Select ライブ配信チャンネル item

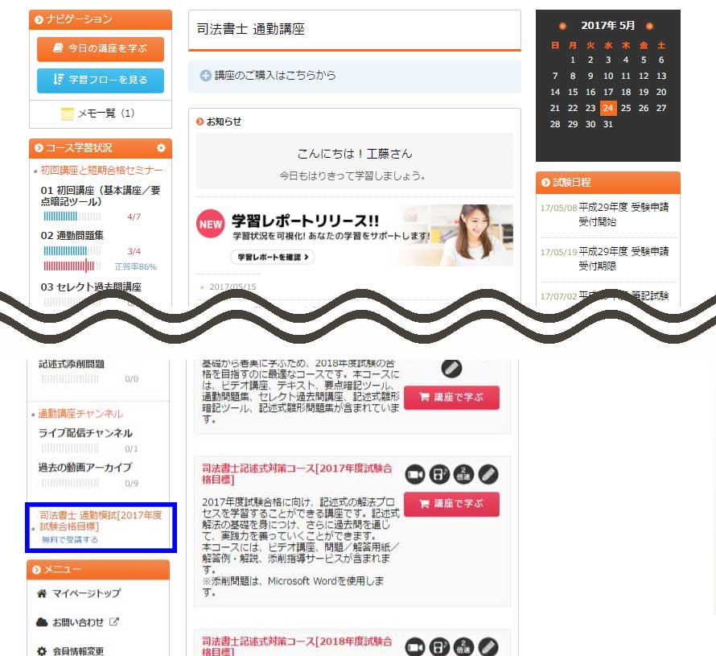[x=85, y=433]
